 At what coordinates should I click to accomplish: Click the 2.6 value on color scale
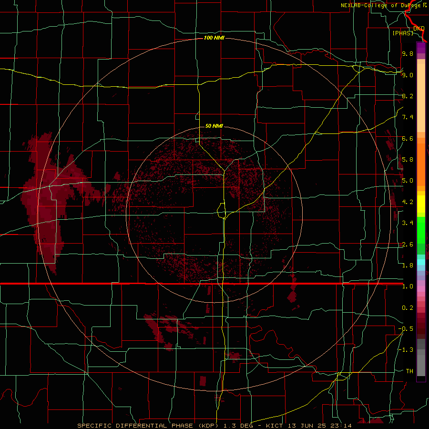(x=408, y=245)
